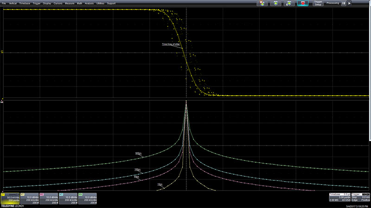This screenshot has width=371, height=208.
Task: Click the M1 math trace descriptor box
Action: click(29, 199)
